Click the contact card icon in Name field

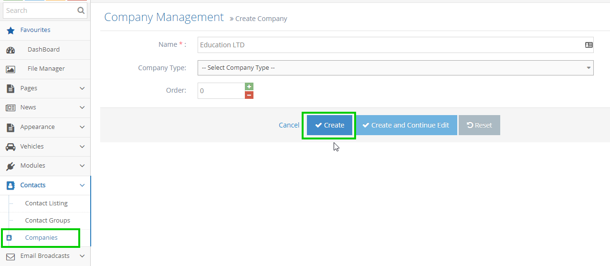point(589,45)
